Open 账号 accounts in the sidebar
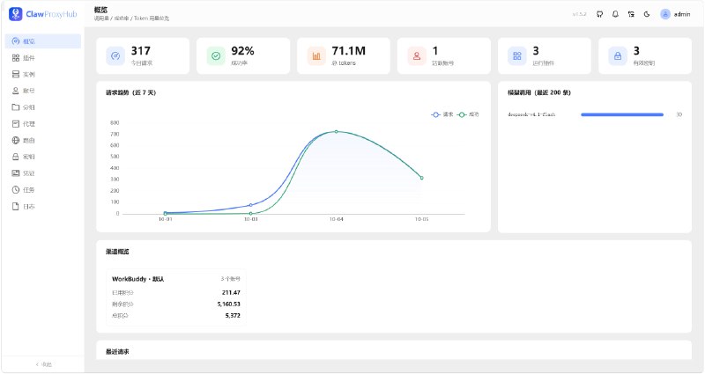Viewport: 705px width, 374px height. point(43,91)
